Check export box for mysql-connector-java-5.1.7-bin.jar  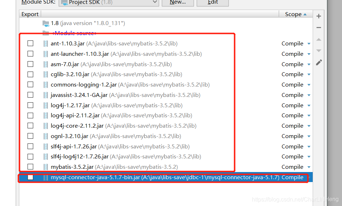[30, 177]
